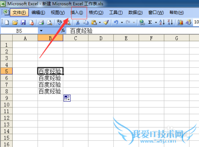Open the Chart Wizard icon
The image size is (199, 147).
(180, 23)
